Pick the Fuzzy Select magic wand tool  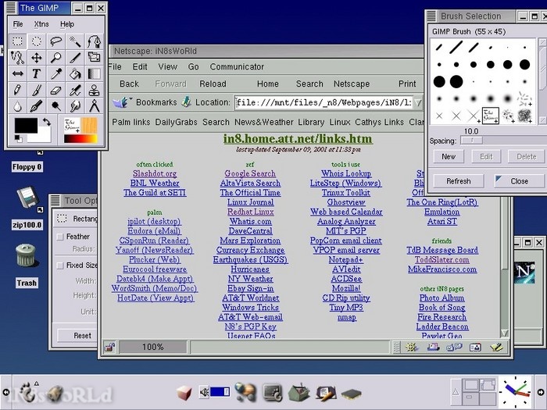[75, 41]
